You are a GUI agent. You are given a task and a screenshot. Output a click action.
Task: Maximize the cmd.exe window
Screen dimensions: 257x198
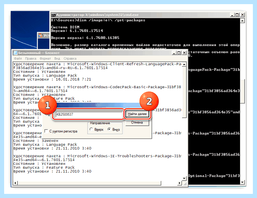click(x=237, y=15)
